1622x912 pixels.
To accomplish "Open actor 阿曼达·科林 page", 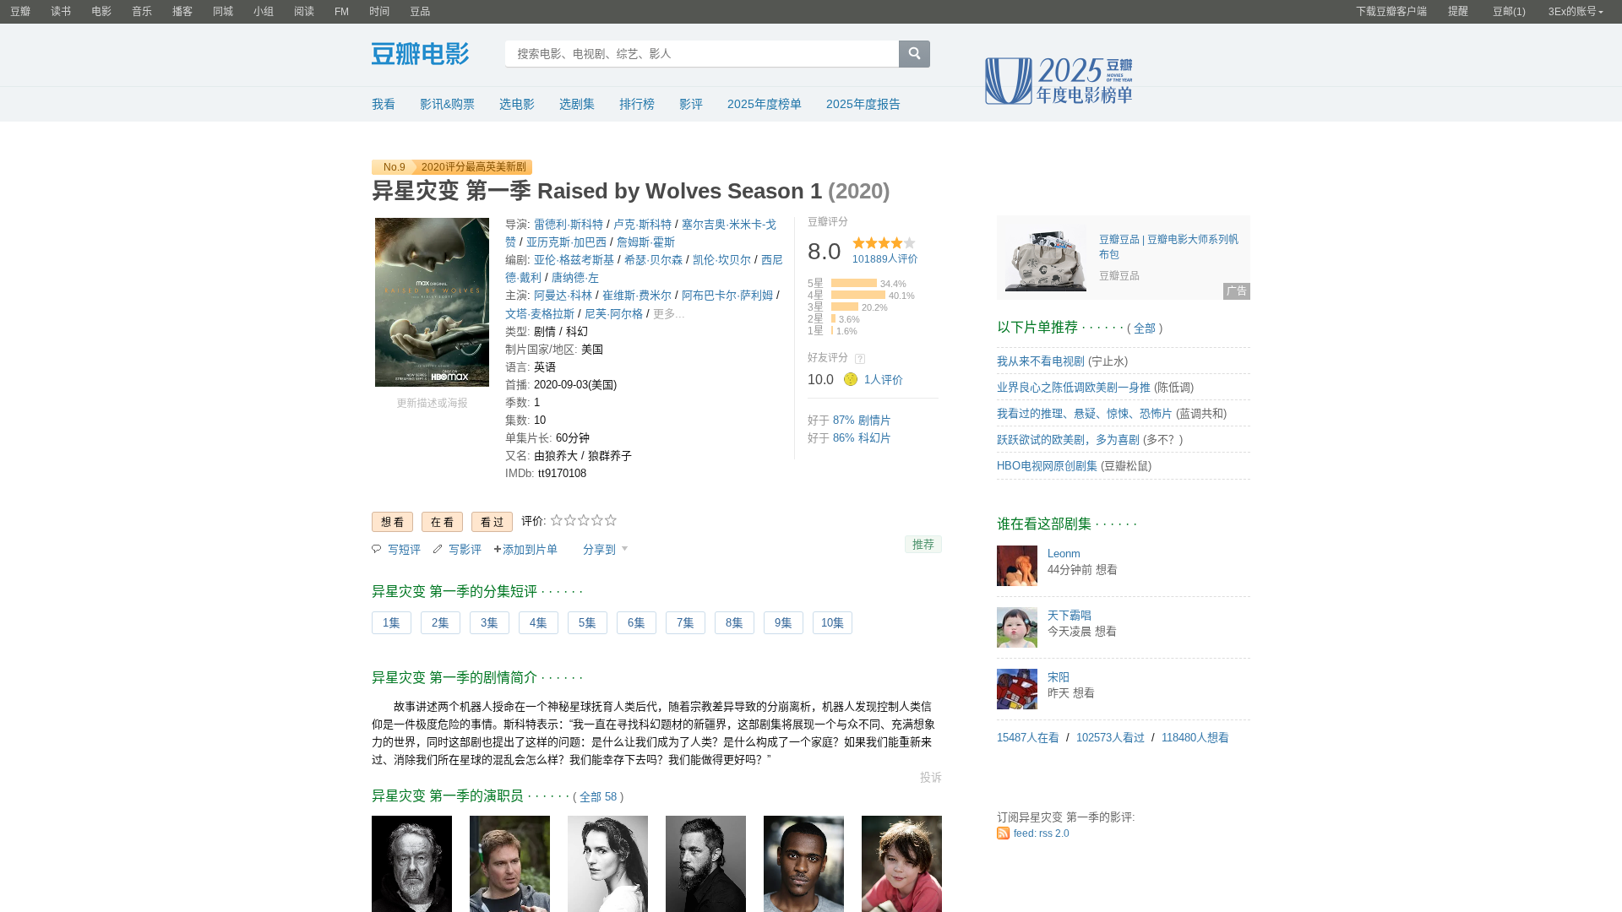I will pyautogui.click(x=563, y=296).
